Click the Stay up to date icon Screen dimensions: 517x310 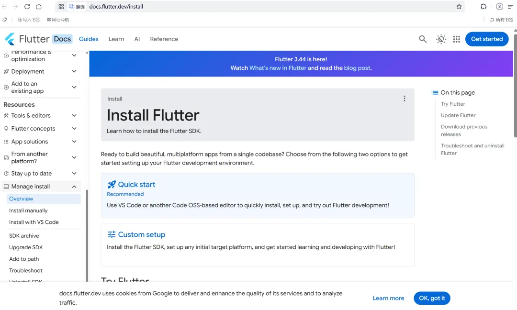point(6,173)
